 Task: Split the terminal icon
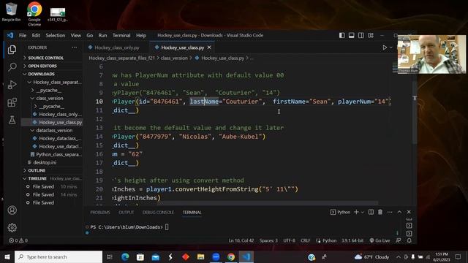pyautogui.click(x=371, y=212)
